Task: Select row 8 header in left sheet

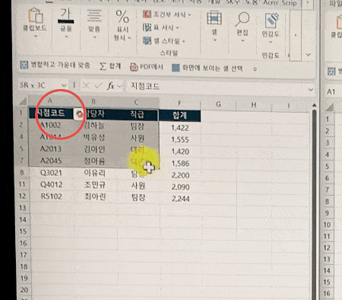Action: coord(22,173)
